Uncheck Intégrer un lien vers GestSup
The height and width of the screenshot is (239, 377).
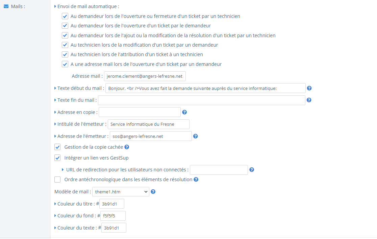tap(57, 158)
